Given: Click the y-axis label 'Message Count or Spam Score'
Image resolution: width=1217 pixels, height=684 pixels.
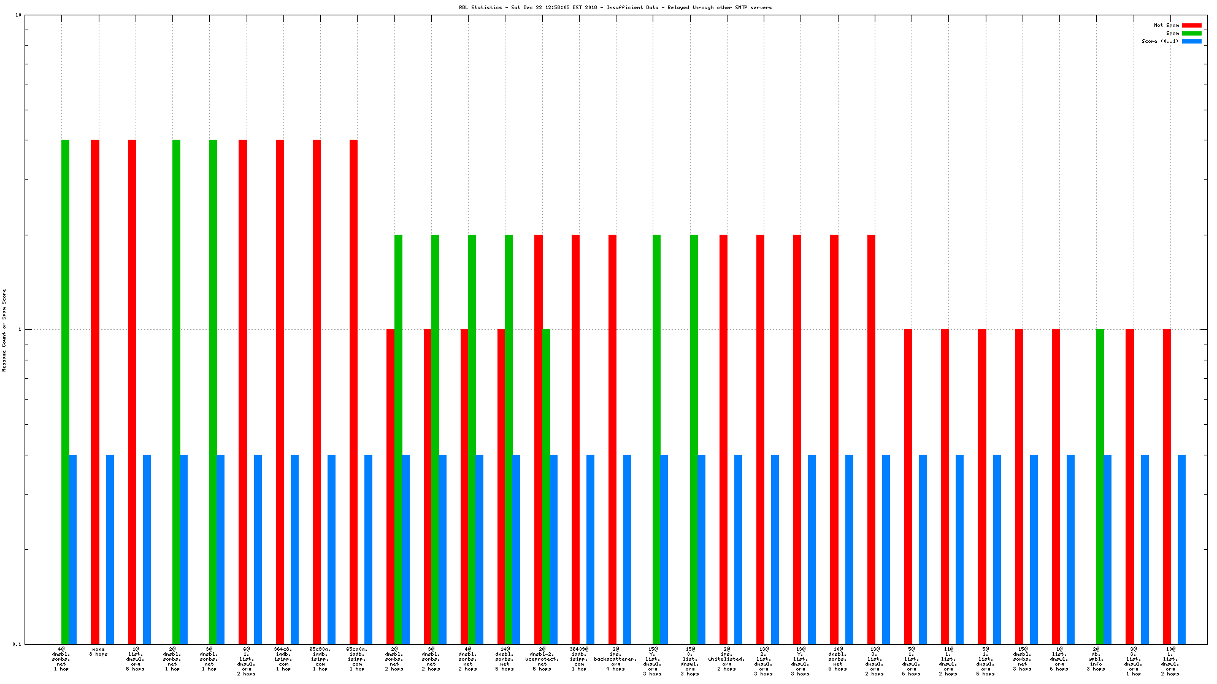Looking at the screenshot, I should (4, 330).
